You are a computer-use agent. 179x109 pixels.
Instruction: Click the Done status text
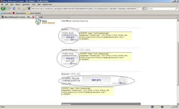click(3, 107)
